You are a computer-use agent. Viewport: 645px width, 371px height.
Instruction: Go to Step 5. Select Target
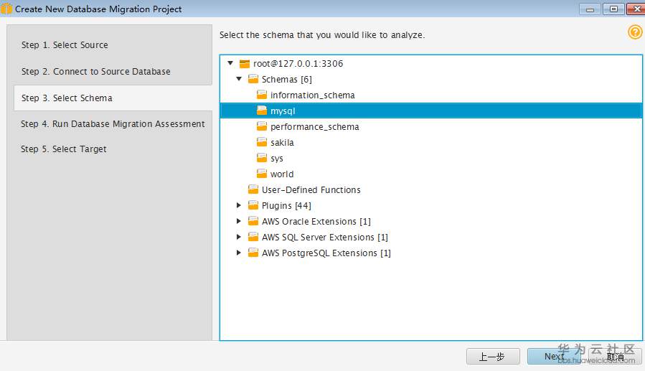(64, 149)
